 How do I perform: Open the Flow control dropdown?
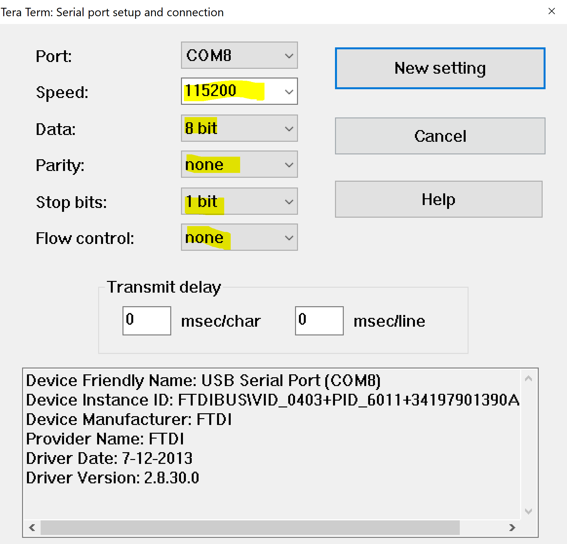coord(239,237)
